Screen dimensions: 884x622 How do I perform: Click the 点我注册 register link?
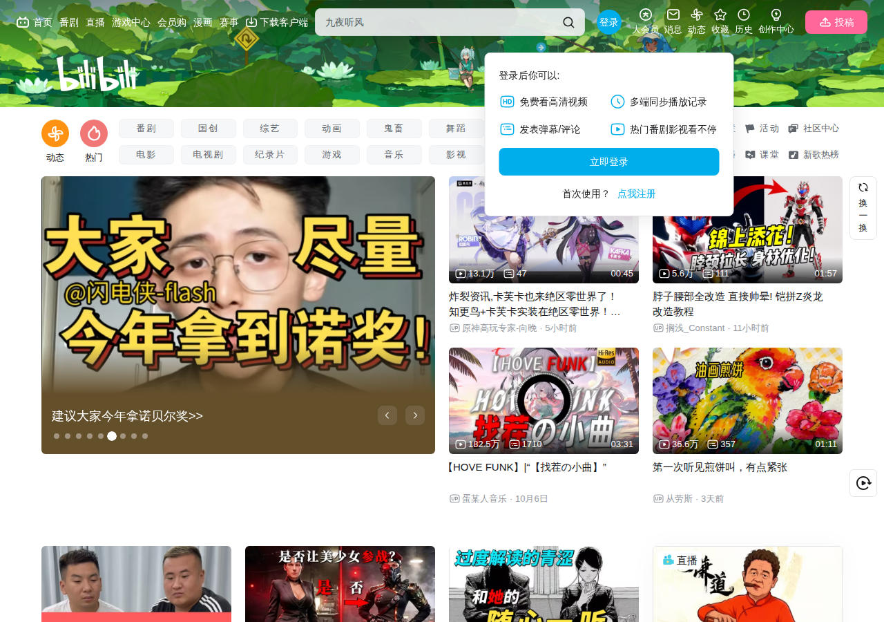[x=637, y=194]
